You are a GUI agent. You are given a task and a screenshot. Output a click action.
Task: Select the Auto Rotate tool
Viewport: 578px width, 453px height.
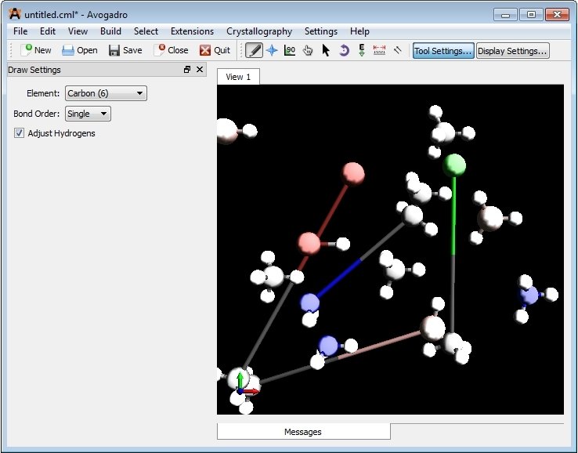pyautogui.click(x=344, y=50)
